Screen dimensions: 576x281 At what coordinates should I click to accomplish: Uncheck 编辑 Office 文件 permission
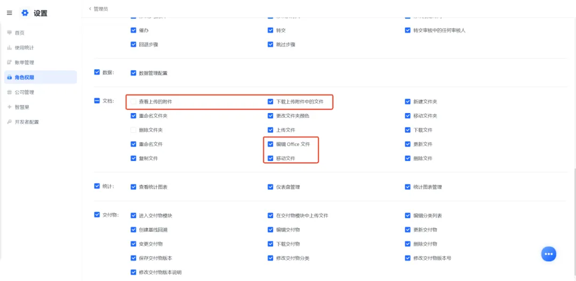pyautogui.click(x=271, y=144)
